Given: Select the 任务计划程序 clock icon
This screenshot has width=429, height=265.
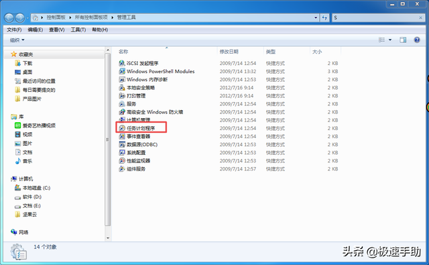Looking at the screenshot, I should coord(122,128).
